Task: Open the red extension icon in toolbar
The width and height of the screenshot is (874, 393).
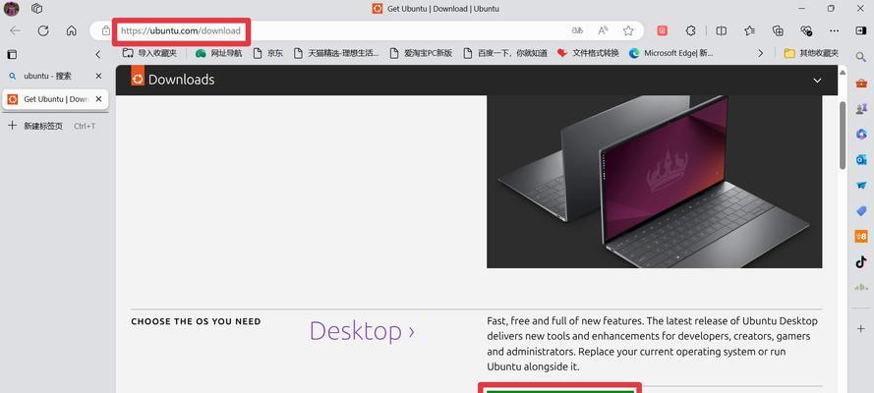Action: 663,30
